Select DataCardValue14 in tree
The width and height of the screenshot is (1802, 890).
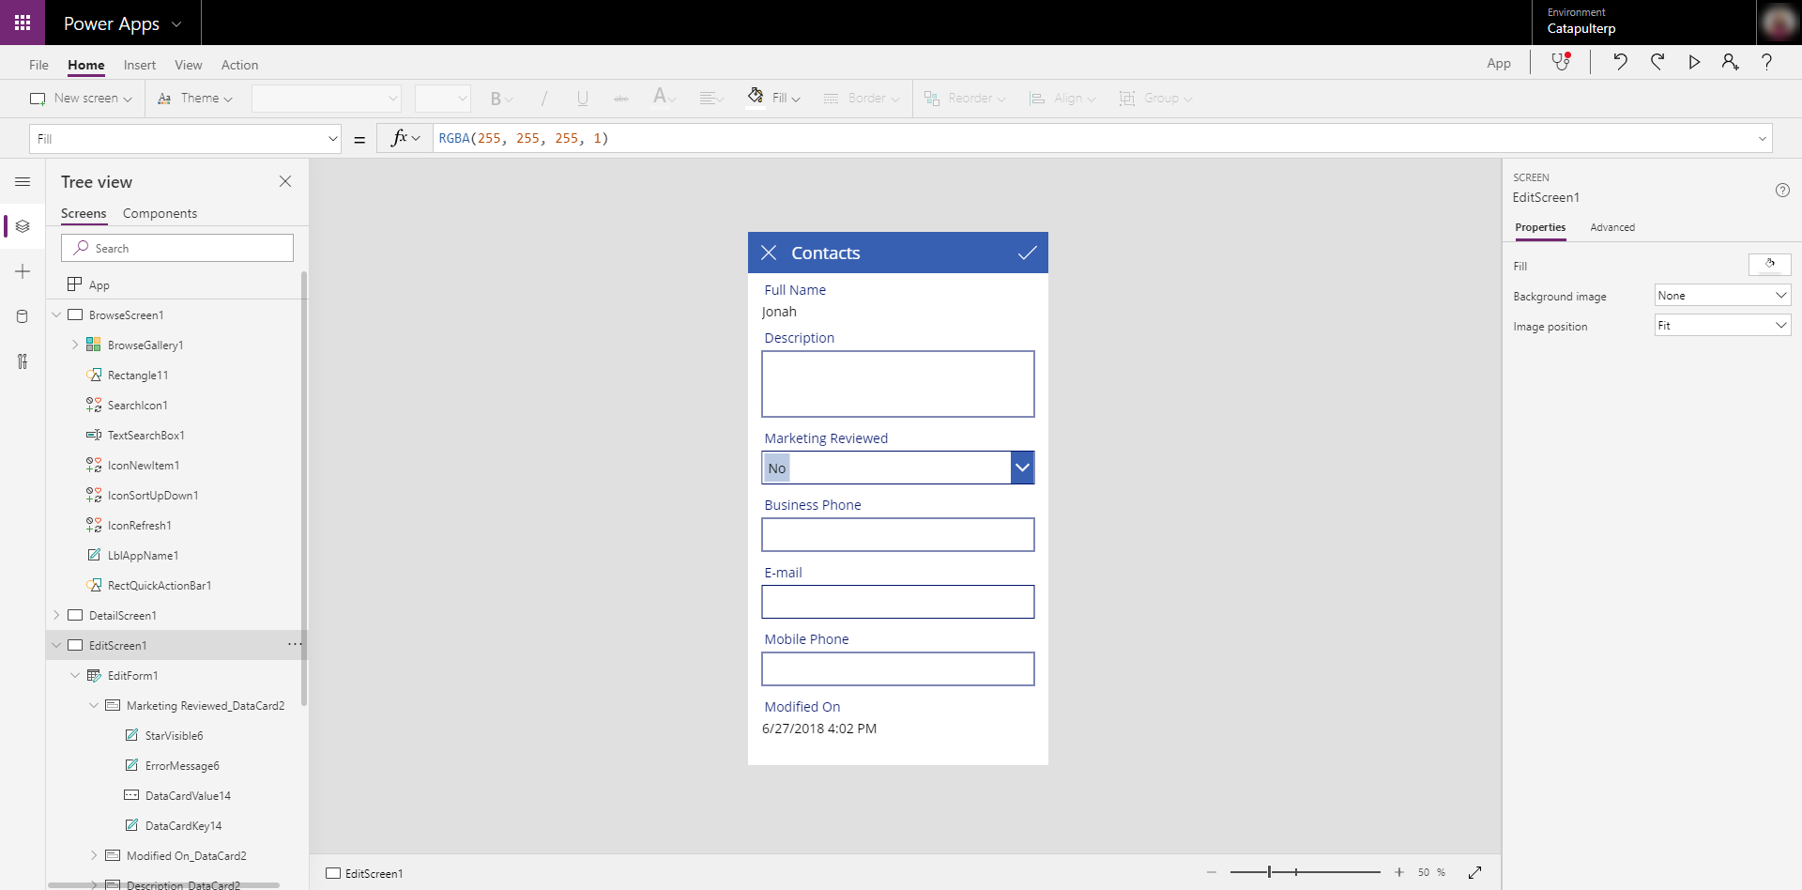coord(188,795)
